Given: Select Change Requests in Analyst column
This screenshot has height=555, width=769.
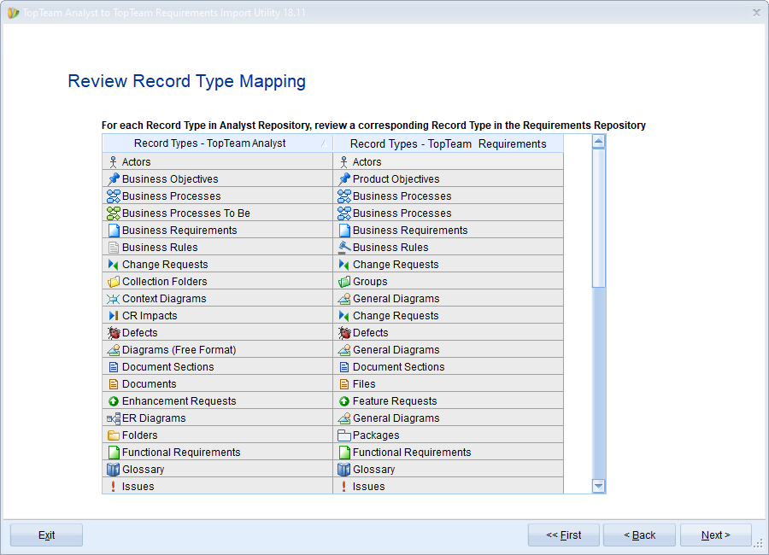Looking at the screenshot, I should (217, 265).
